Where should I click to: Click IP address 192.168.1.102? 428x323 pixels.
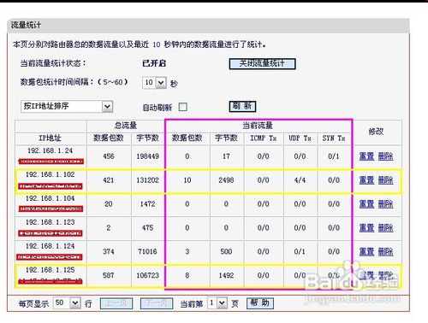pyautogui.click(x=50, y=174)
